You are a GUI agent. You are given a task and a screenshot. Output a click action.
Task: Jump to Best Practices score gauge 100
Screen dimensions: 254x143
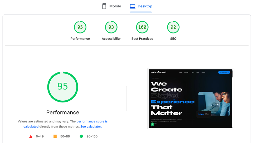[142, 27]
